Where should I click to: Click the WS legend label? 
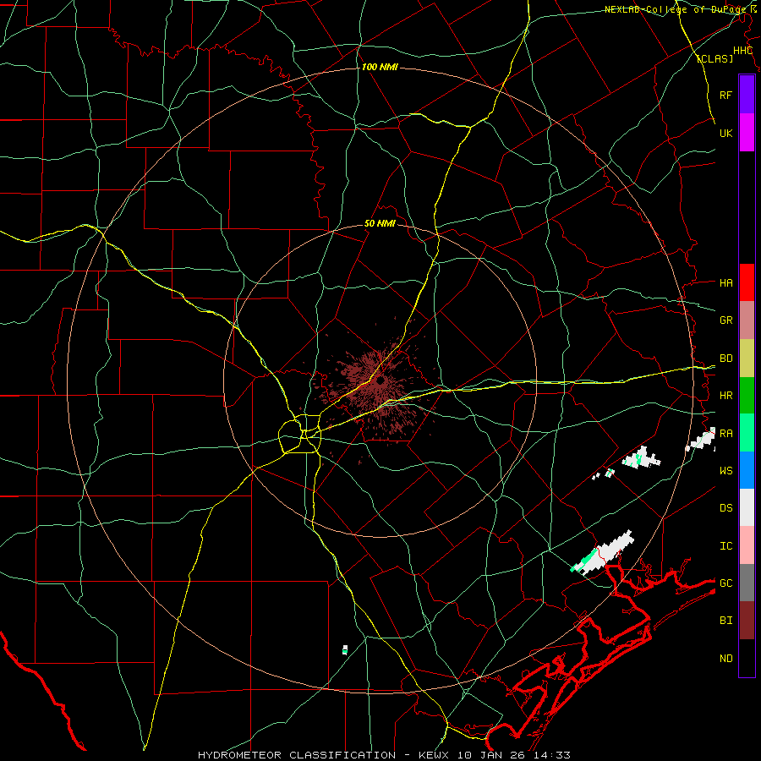725,470
